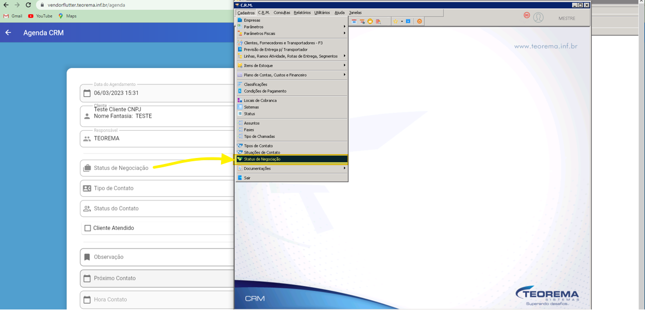Select Sistemas menu entry

point(291,107)
